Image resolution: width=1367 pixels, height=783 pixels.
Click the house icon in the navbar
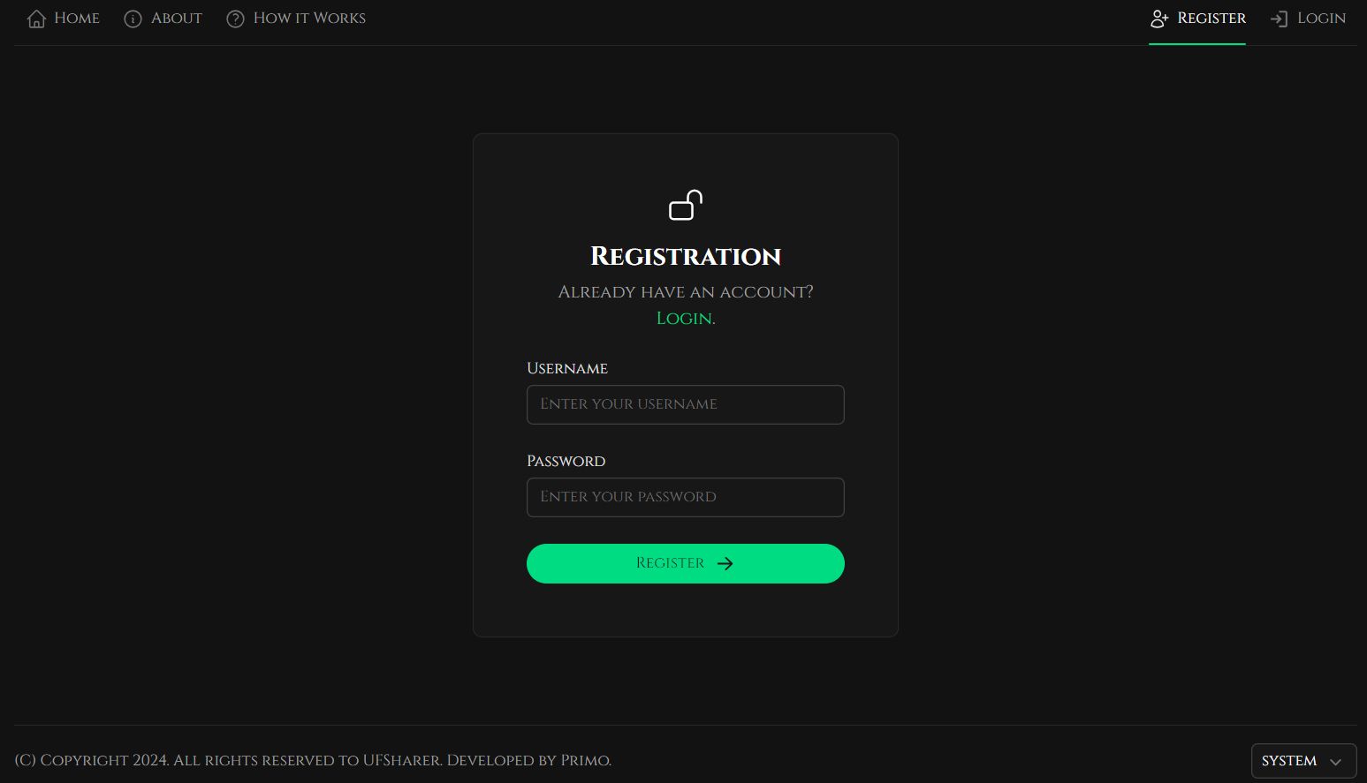coord(36,19)
